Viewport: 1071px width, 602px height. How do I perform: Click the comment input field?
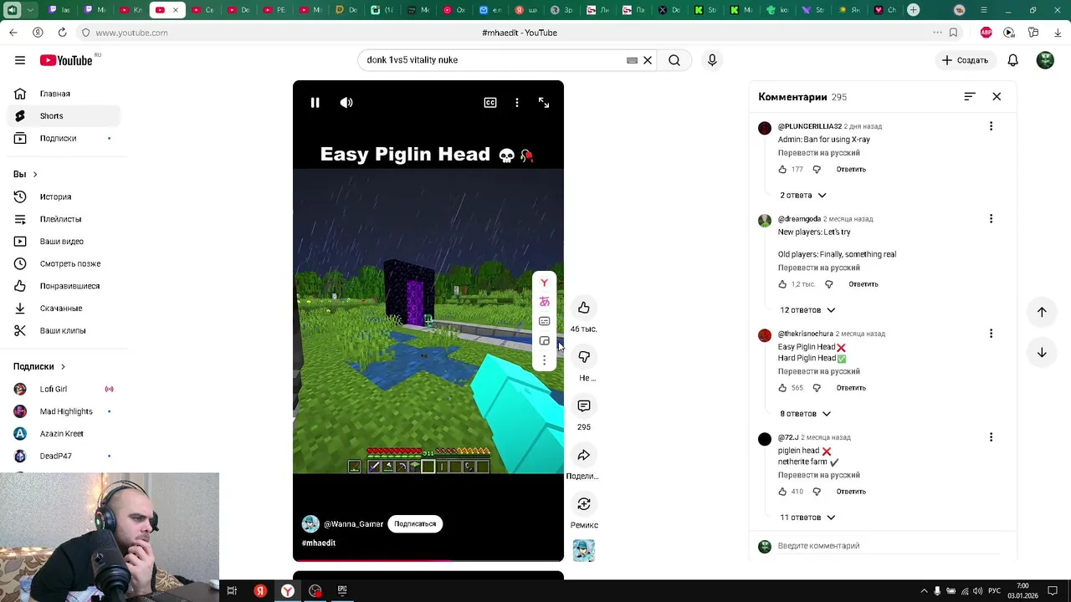(x=887, y=546)
